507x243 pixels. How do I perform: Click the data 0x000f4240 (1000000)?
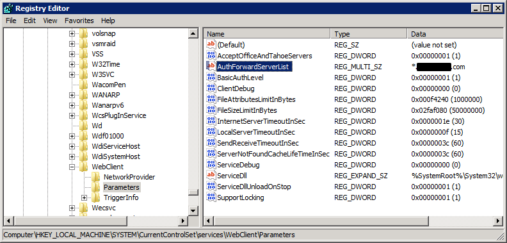[447, 99]
